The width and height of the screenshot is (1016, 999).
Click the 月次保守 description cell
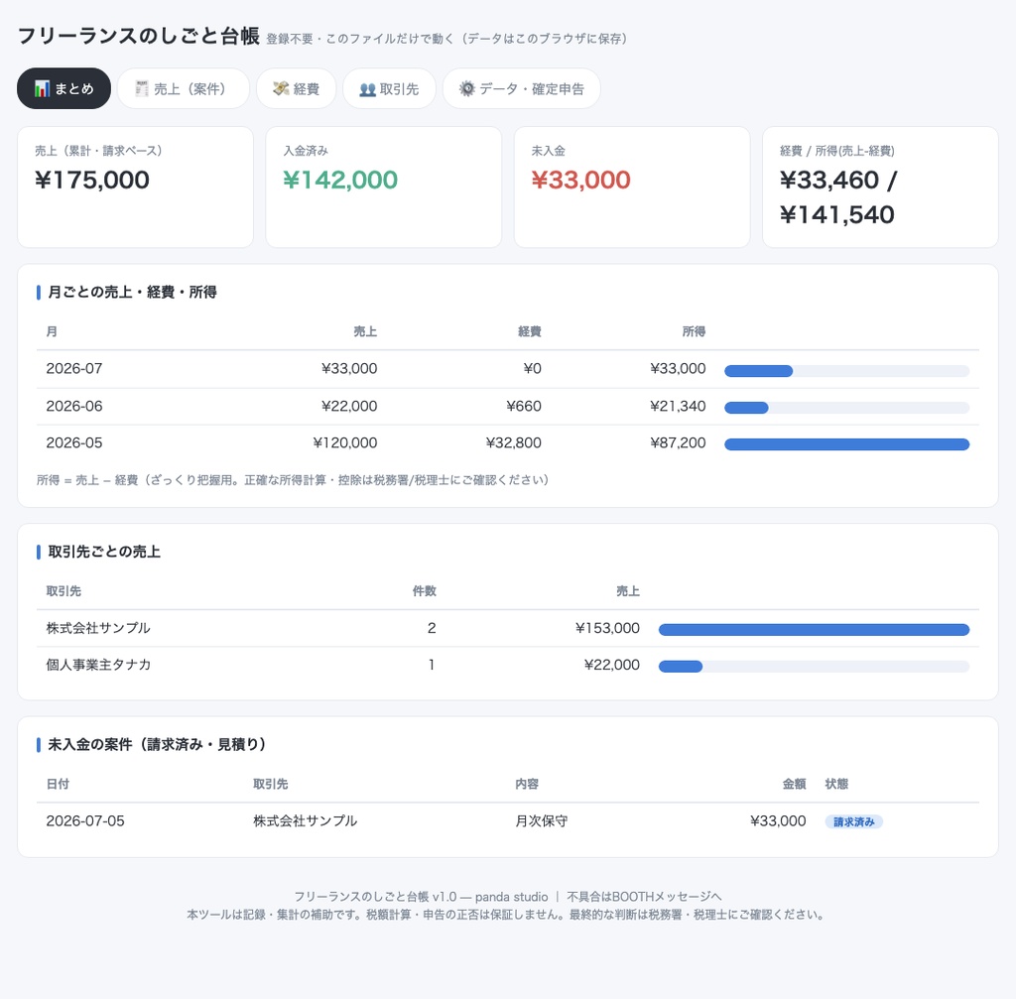tap(541, 820)
